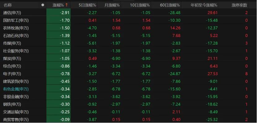257x123 pixels.
Task: Click 电子 60-day value -24.87
Action: (174, 74)
